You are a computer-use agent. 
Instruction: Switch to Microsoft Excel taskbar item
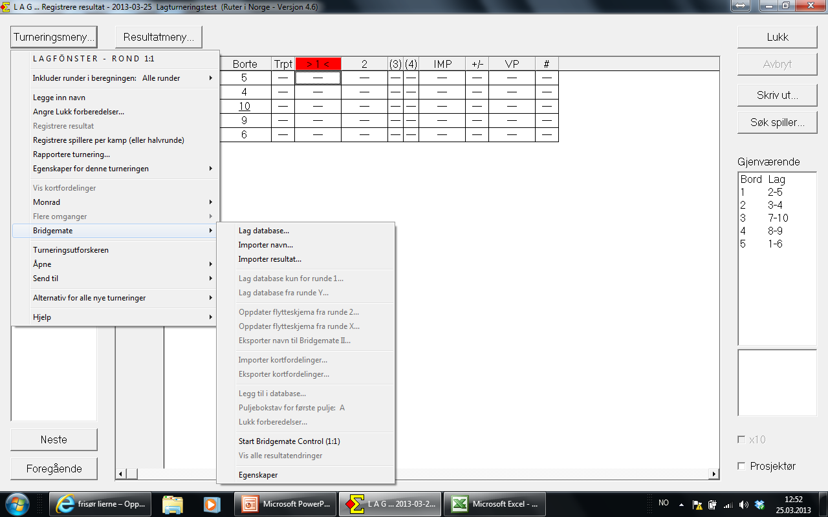(x=495, y=504)
